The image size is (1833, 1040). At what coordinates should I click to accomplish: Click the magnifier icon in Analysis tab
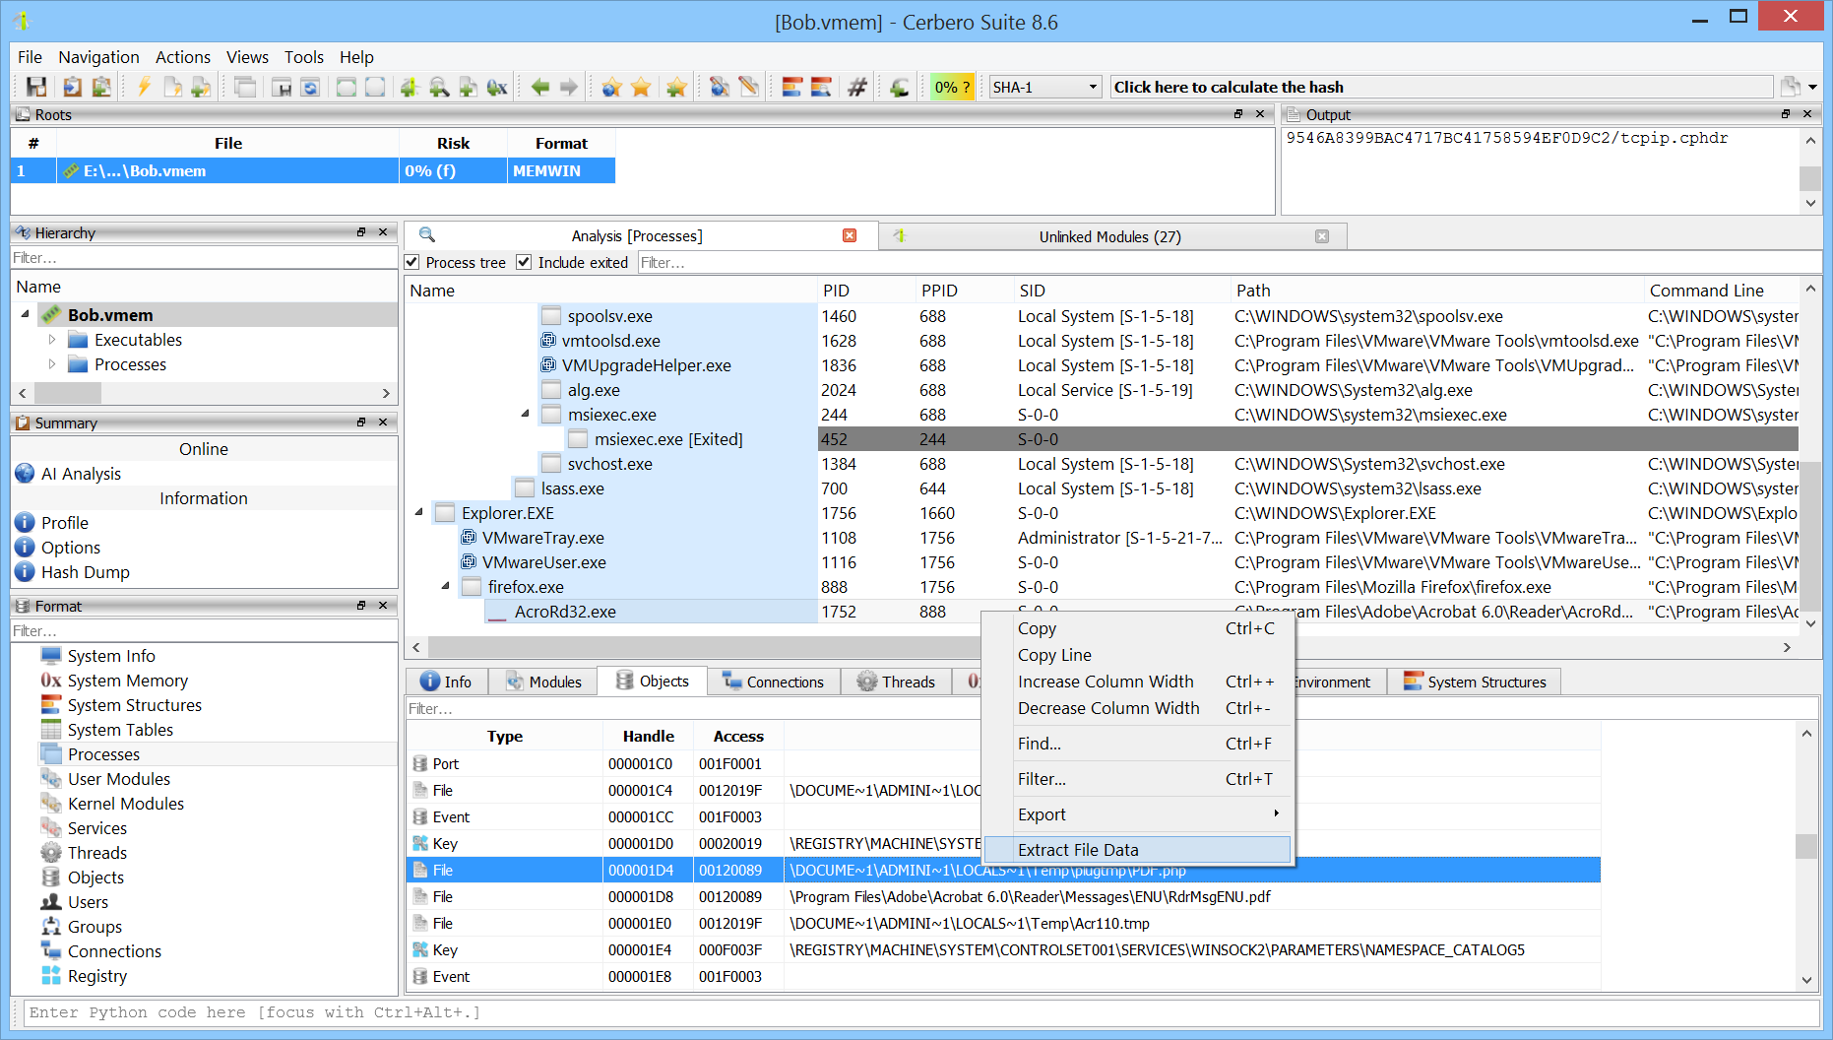(x=427, y=235)
